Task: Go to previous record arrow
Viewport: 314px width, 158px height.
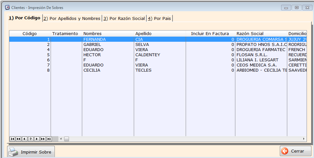Action: [25, 139]
